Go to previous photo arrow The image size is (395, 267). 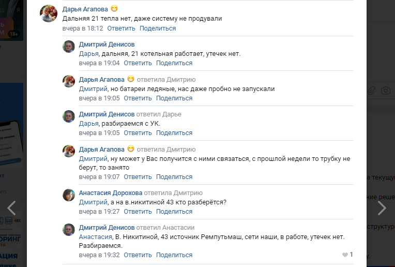point(11,207)
